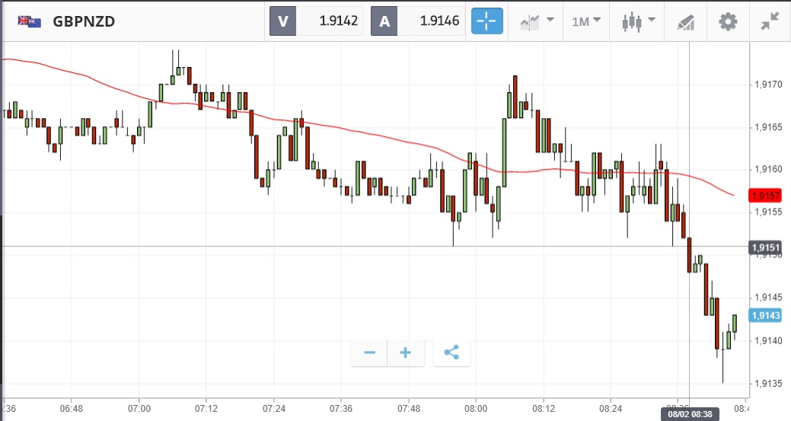Open the indicators dropdown
Image resolution: width=791 pixels, height=421 pixels.
pos(537,21)
